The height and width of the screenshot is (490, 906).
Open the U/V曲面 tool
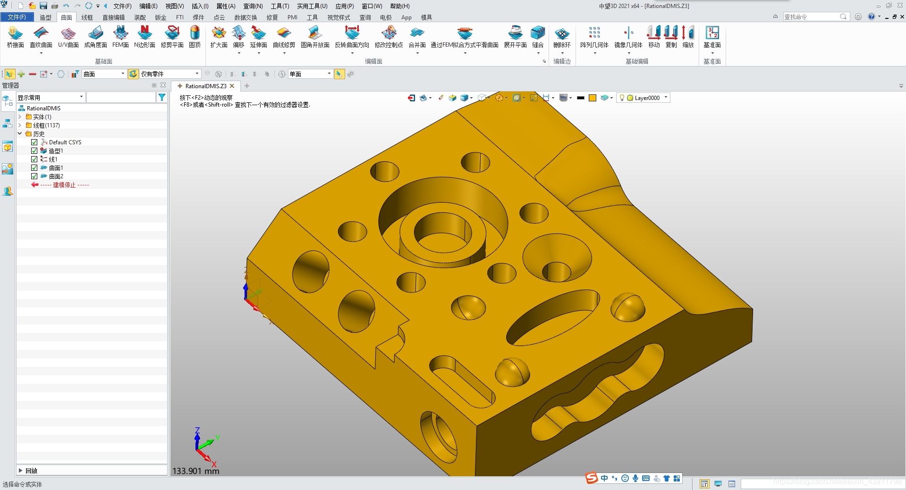pos(68,37)
